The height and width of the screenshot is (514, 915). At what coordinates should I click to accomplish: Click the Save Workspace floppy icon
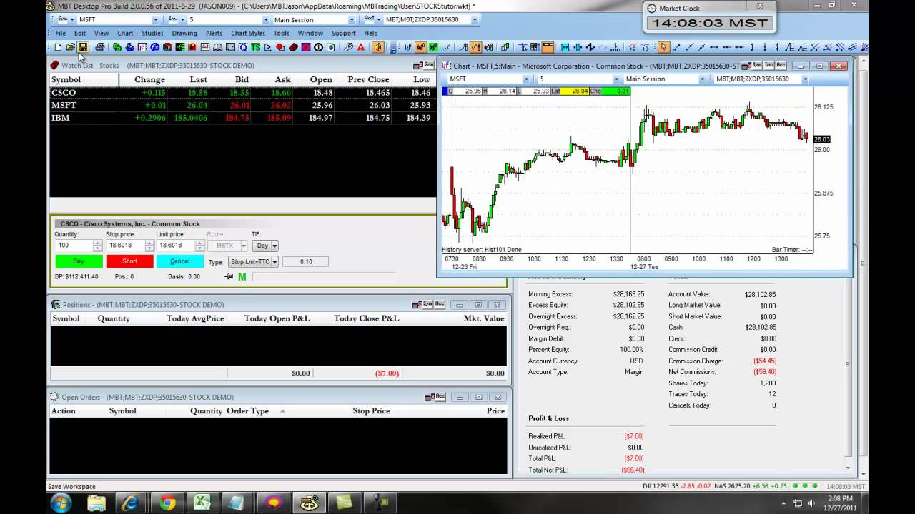[x=83, y=47]
